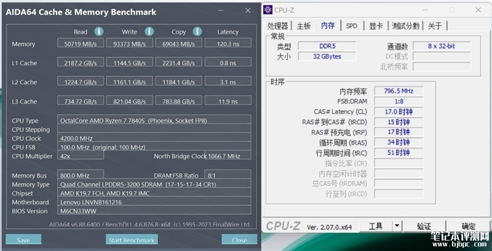Screen dimensions: 492x251
Task: Click L1 Cache Latency value 0.8 ns
Action: point(228,62)
